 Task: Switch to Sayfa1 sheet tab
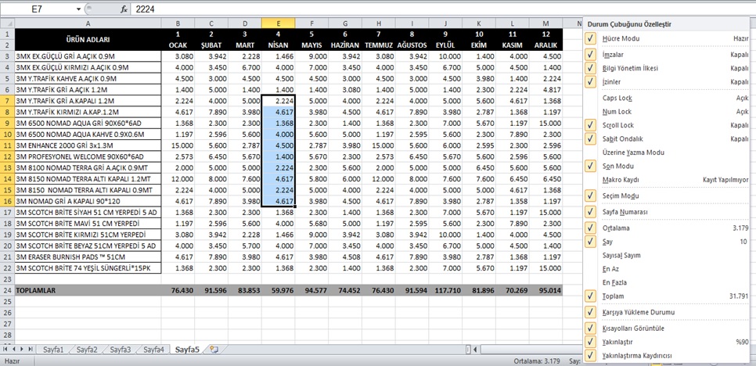[52, 349]
